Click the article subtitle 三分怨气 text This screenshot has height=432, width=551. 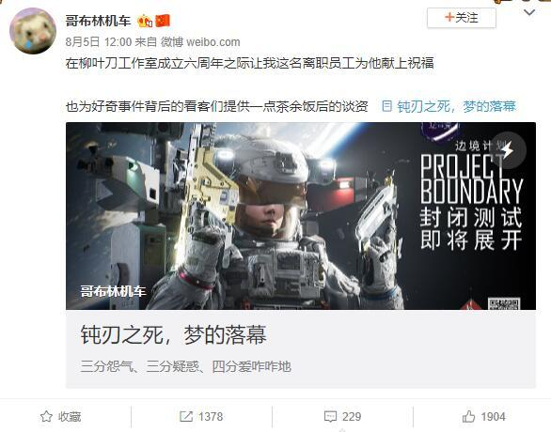point(185,366)
